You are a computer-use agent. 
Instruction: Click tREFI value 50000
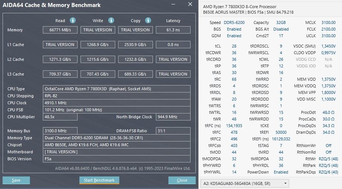pos(281,132)
